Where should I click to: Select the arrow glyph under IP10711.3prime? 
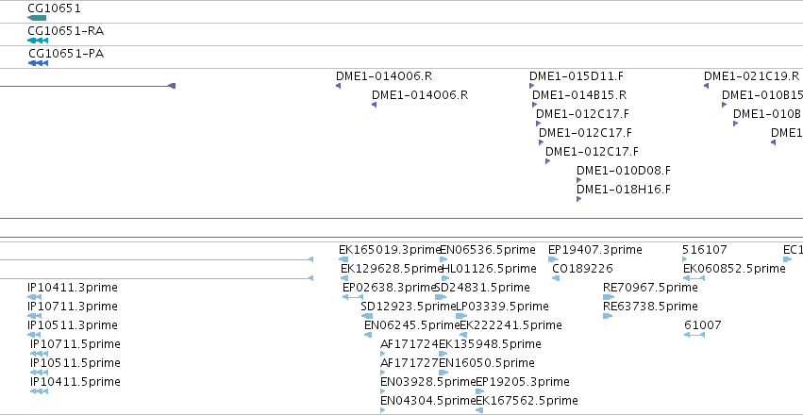34,316
